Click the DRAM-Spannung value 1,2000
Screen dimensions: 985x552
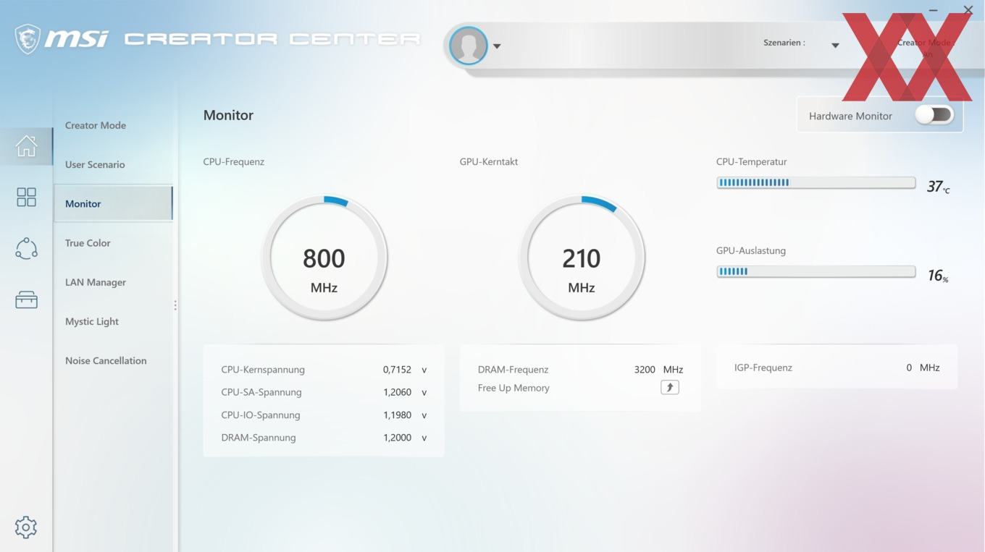pyautogui.click(x=397, y=438)
